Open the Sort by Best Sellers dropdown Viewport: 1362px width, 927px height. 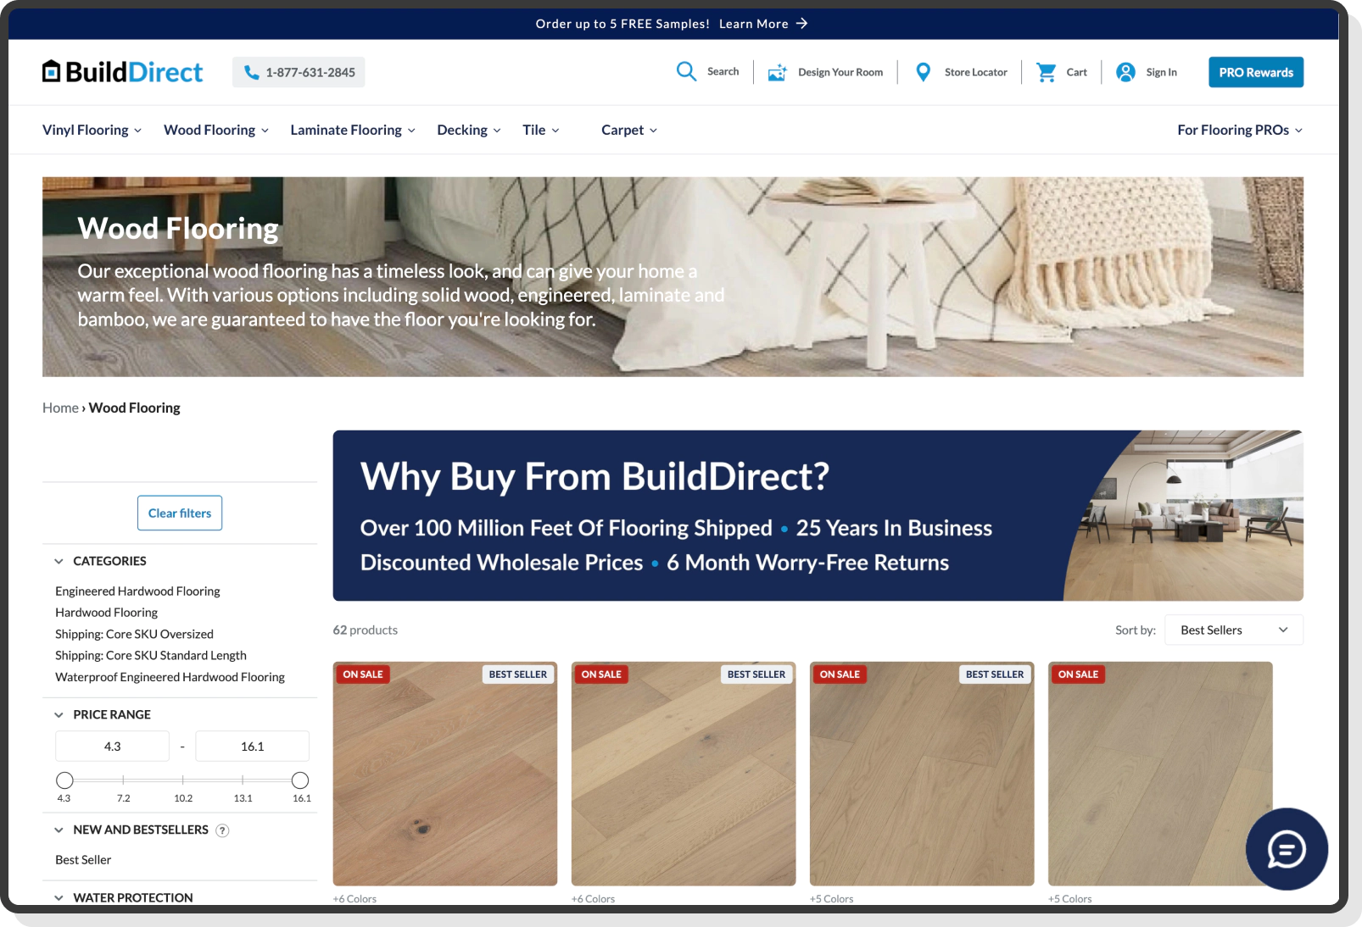coord(1233,630)
